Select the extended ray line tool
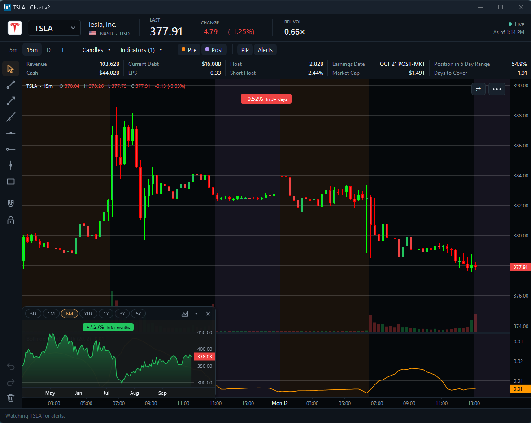531x423 pixels. coord(10,117)
